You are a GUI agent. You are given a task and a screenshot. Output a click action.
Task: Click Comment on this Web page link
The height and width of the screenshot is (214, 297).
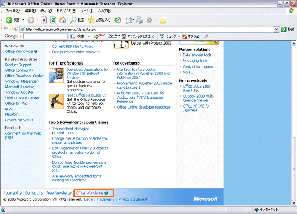click(x=23, y=135)
